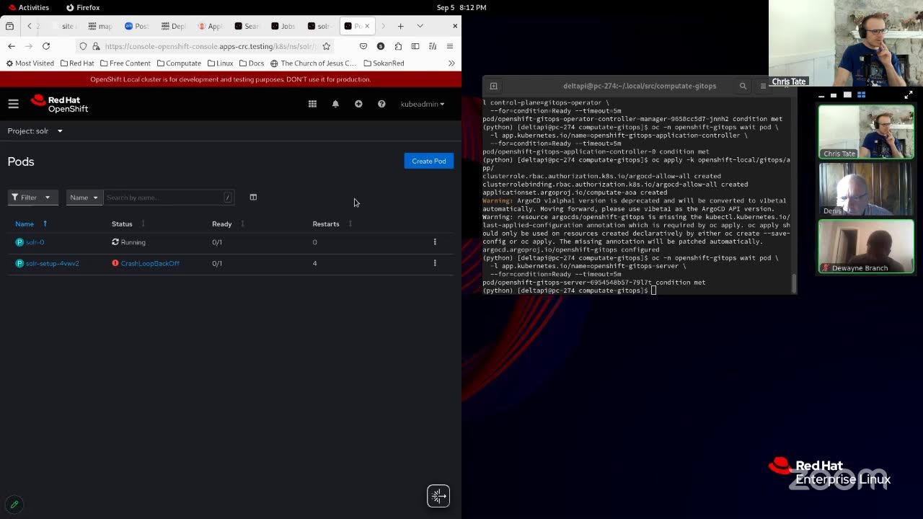Open the Docs bookmarks folder
Image resolution: width=923 pixels, height=519 pixels.
(x=252, y=63)
